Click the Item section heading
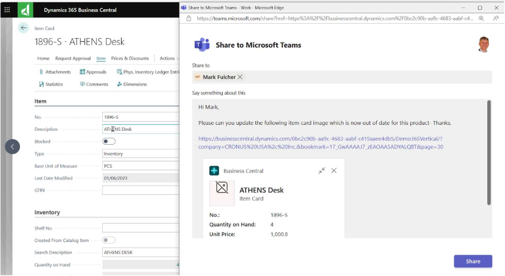The image size is (505, 276). click(40, 101)
